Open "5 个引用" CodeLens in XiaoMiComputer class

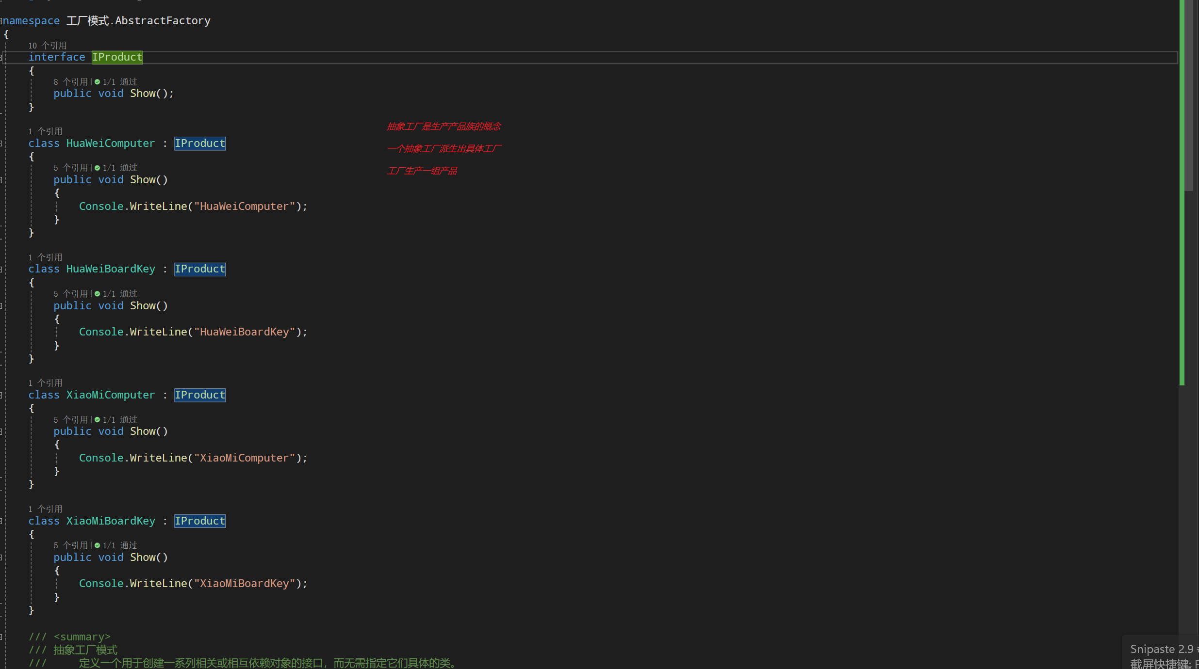tap(71, 420)
